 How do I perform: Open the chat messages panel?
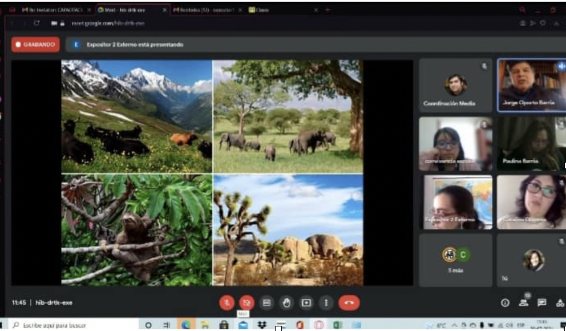542,302
